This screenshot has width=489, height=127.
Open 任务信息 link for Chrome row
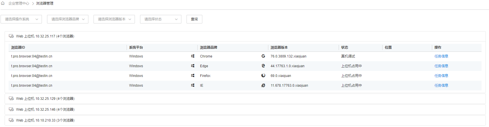click(441, 56)
